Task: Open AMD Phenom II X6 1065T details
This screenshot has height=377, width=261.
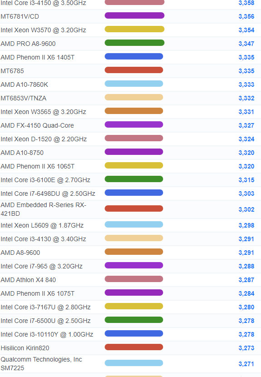Action: pos(38,166)
